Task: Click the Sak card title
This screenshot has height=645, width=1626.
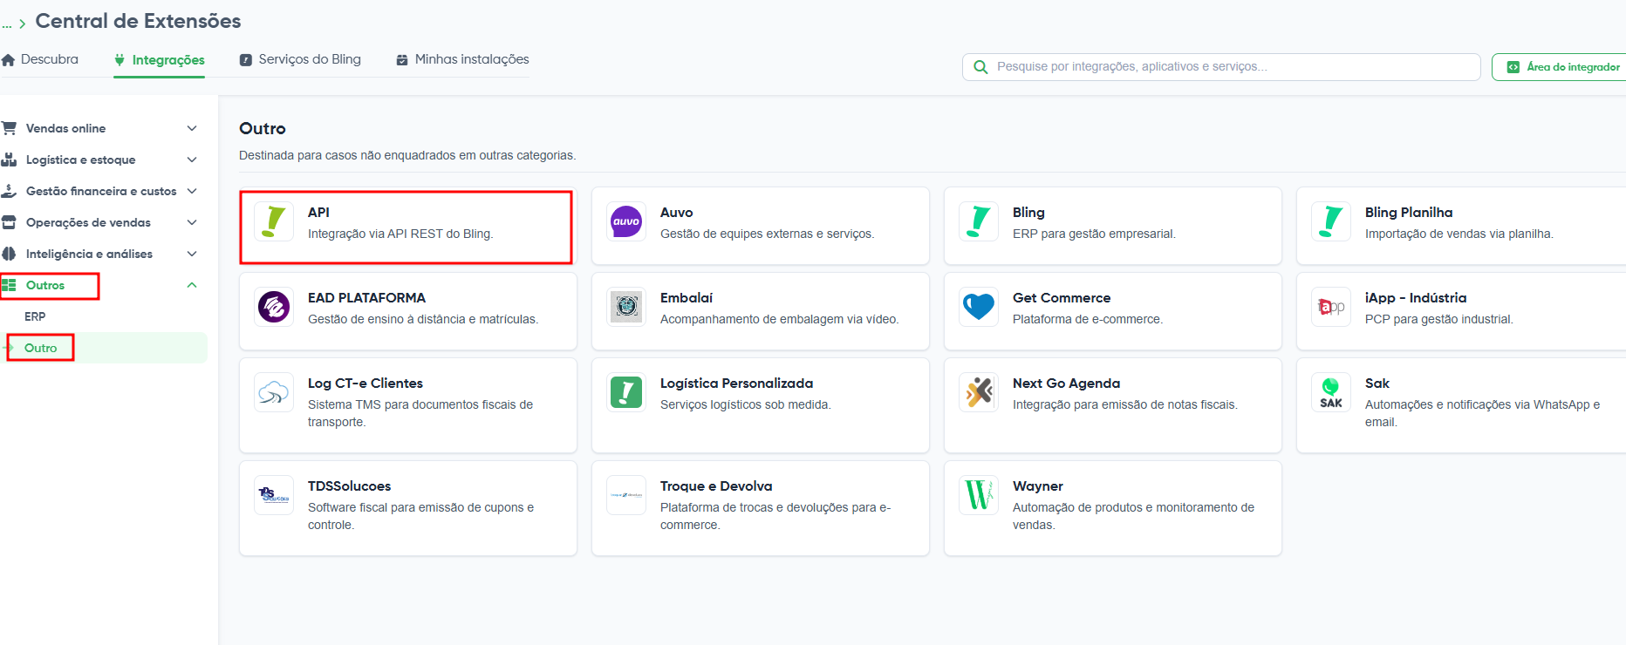Action: tap(1377, 384)
